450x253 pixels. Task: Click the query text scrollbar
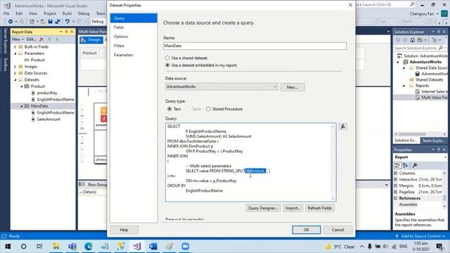pyautogui.click(x=333, y=162)
